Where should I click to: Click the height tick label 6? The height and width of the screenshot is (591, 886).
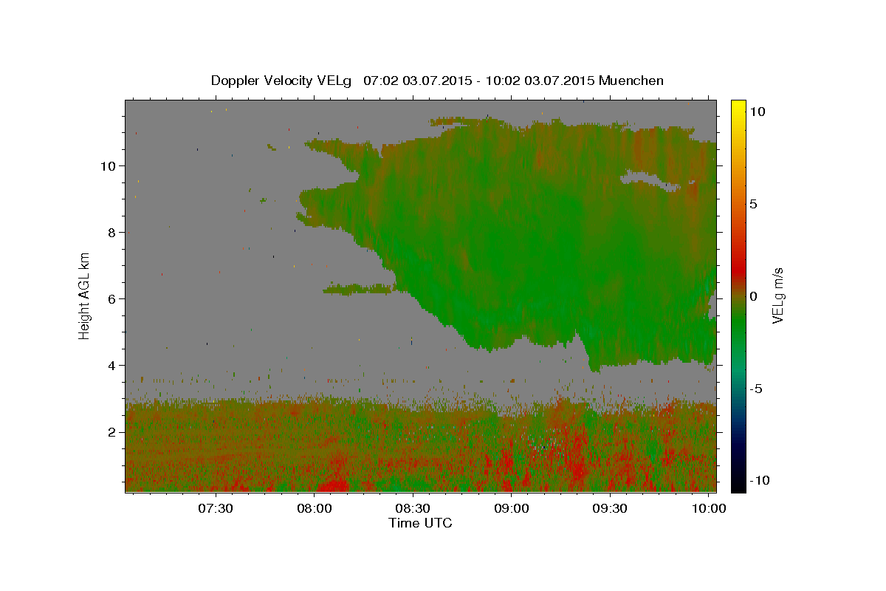pos(111,298)
